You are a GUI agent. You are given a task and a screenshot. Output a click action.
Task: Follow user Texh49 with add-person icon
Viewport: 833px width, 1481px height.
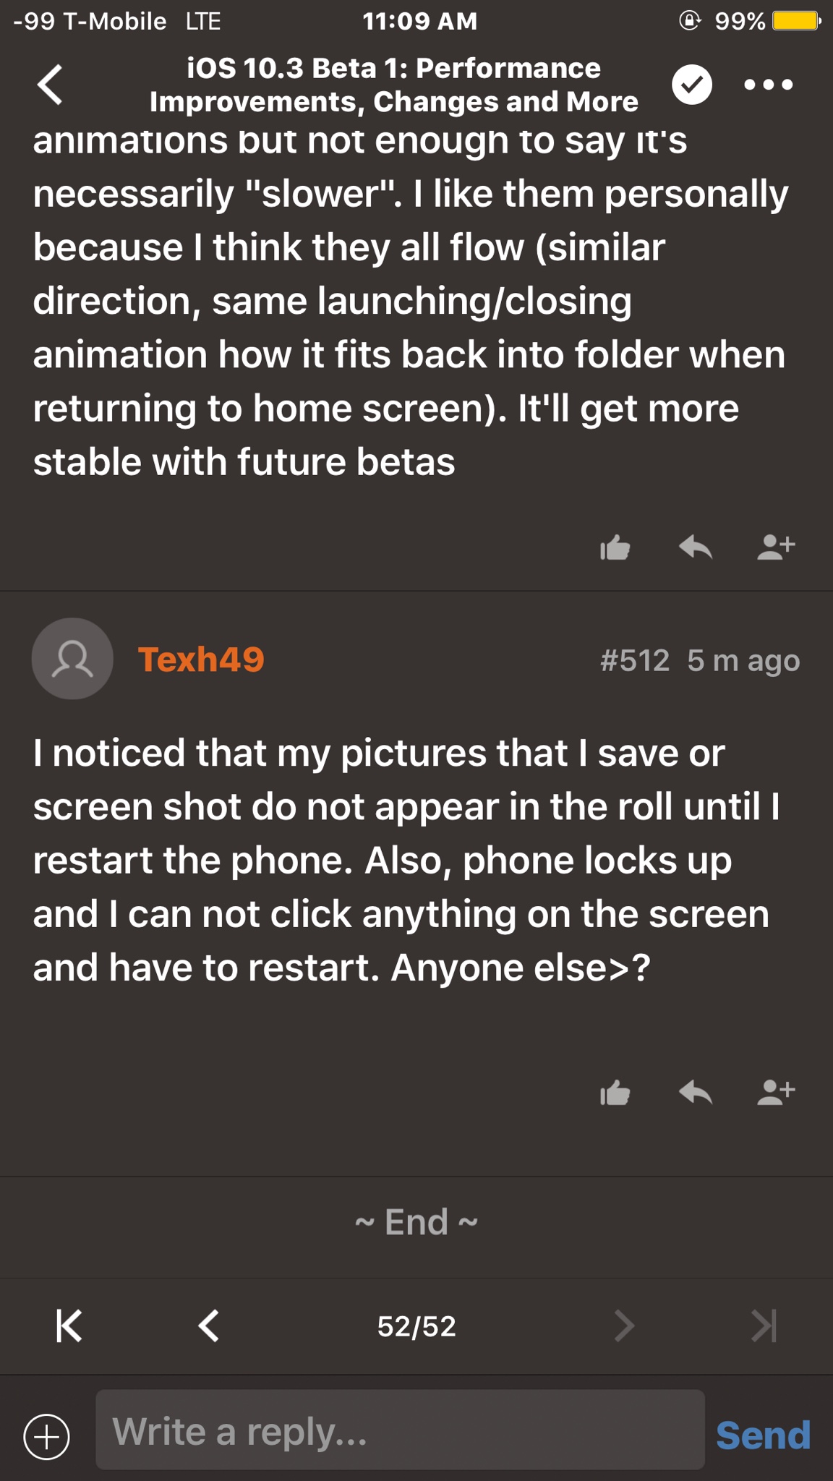coord(776,1093)
